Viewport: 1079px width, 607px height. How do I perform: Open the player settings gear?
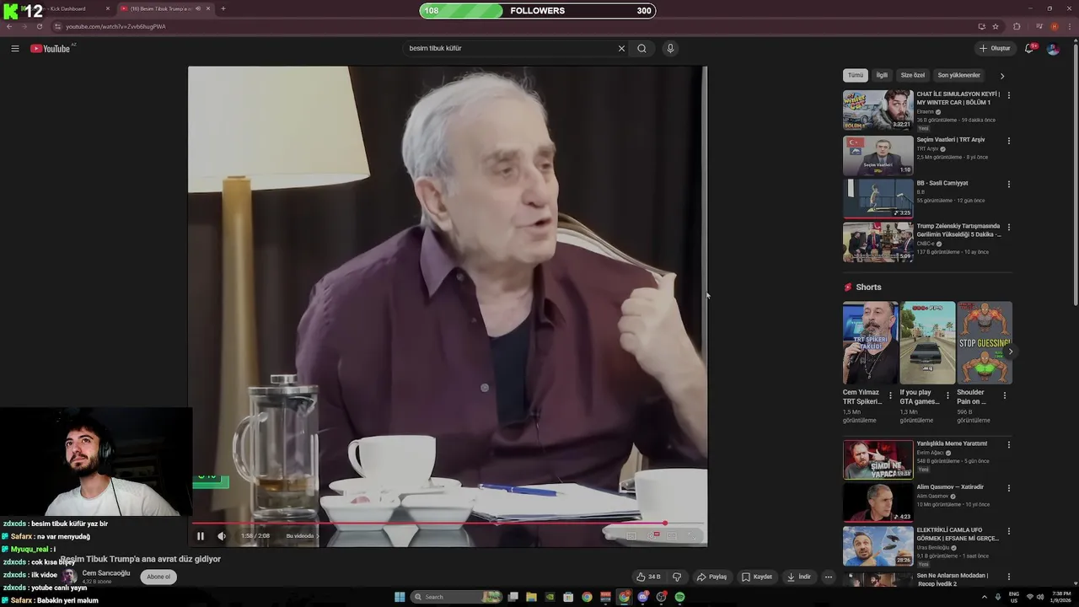pos(652,535)
